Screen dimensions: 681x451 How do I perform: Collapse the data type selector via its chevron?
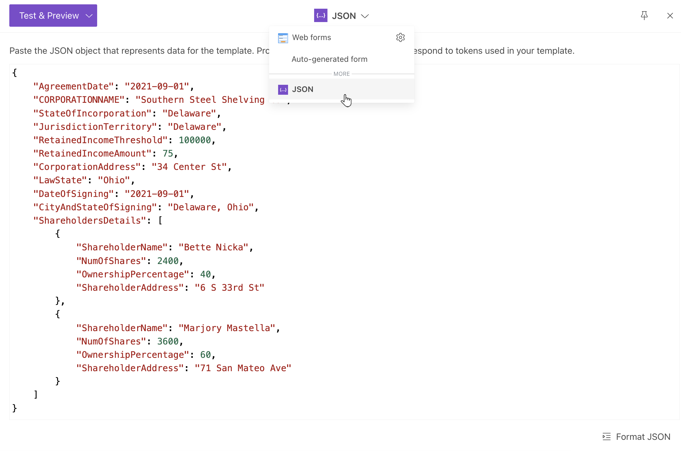(365, 16)
